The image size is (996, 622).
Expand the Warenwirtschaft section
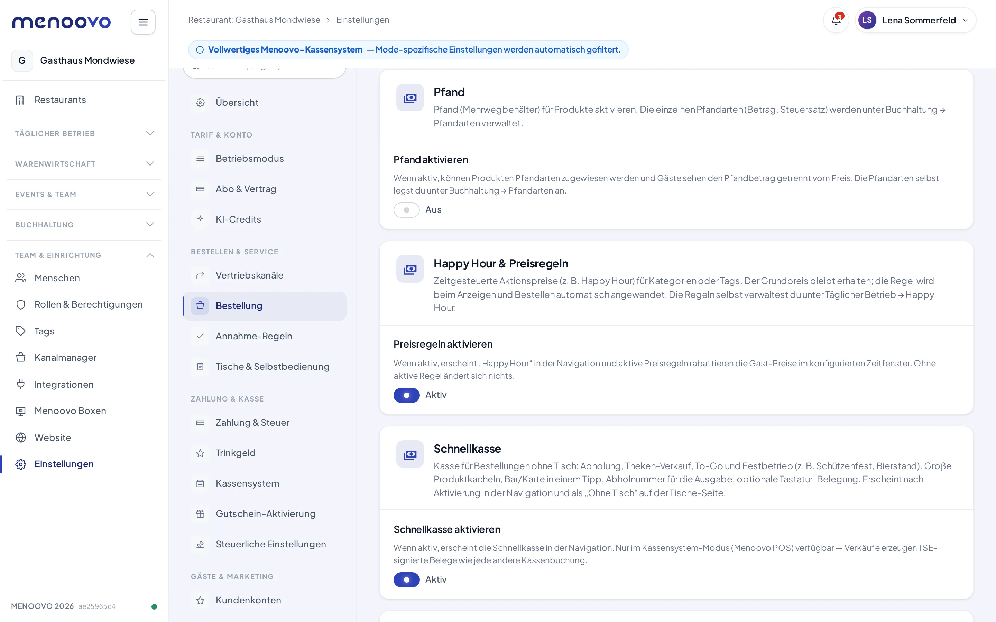point(84,164)
